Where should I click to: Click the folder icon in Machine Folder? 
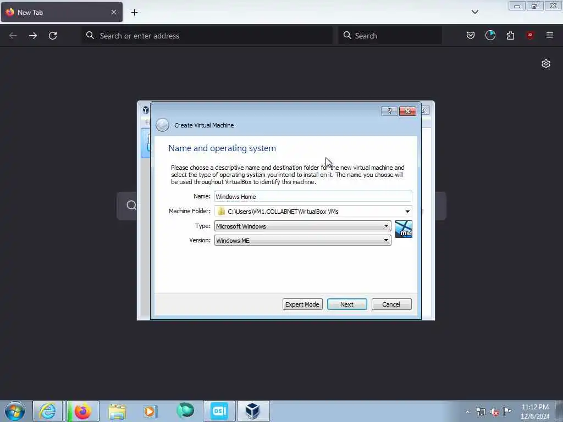(x=221, y=212)
